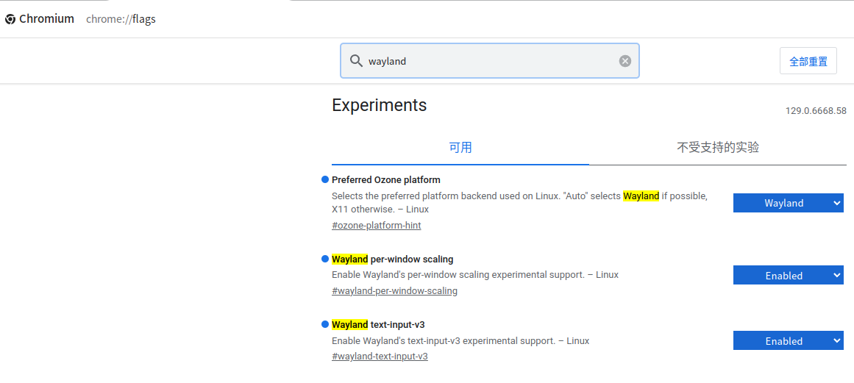Click the Preferred Ozone platform title
This screenshot has height=383, width=854.
(385, 179)
